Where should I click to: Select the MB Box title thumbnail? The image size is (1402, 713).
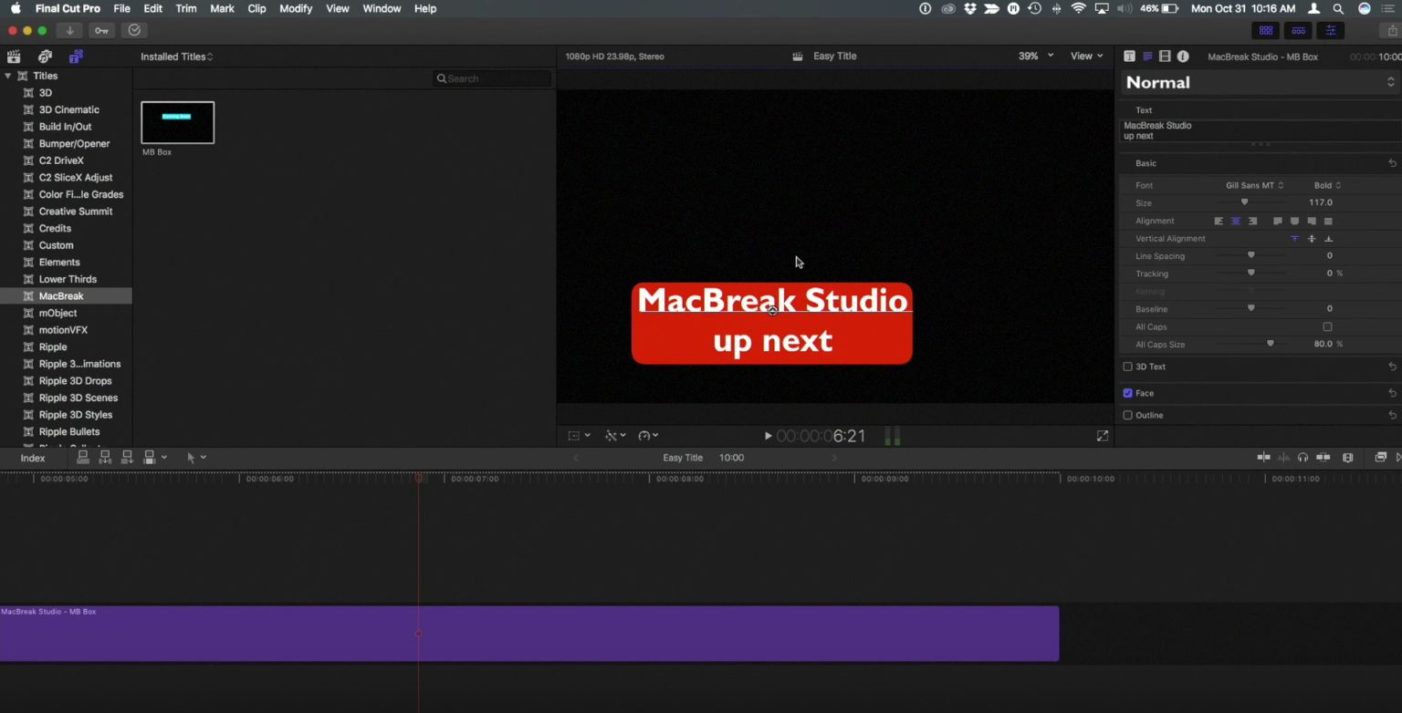178,123
